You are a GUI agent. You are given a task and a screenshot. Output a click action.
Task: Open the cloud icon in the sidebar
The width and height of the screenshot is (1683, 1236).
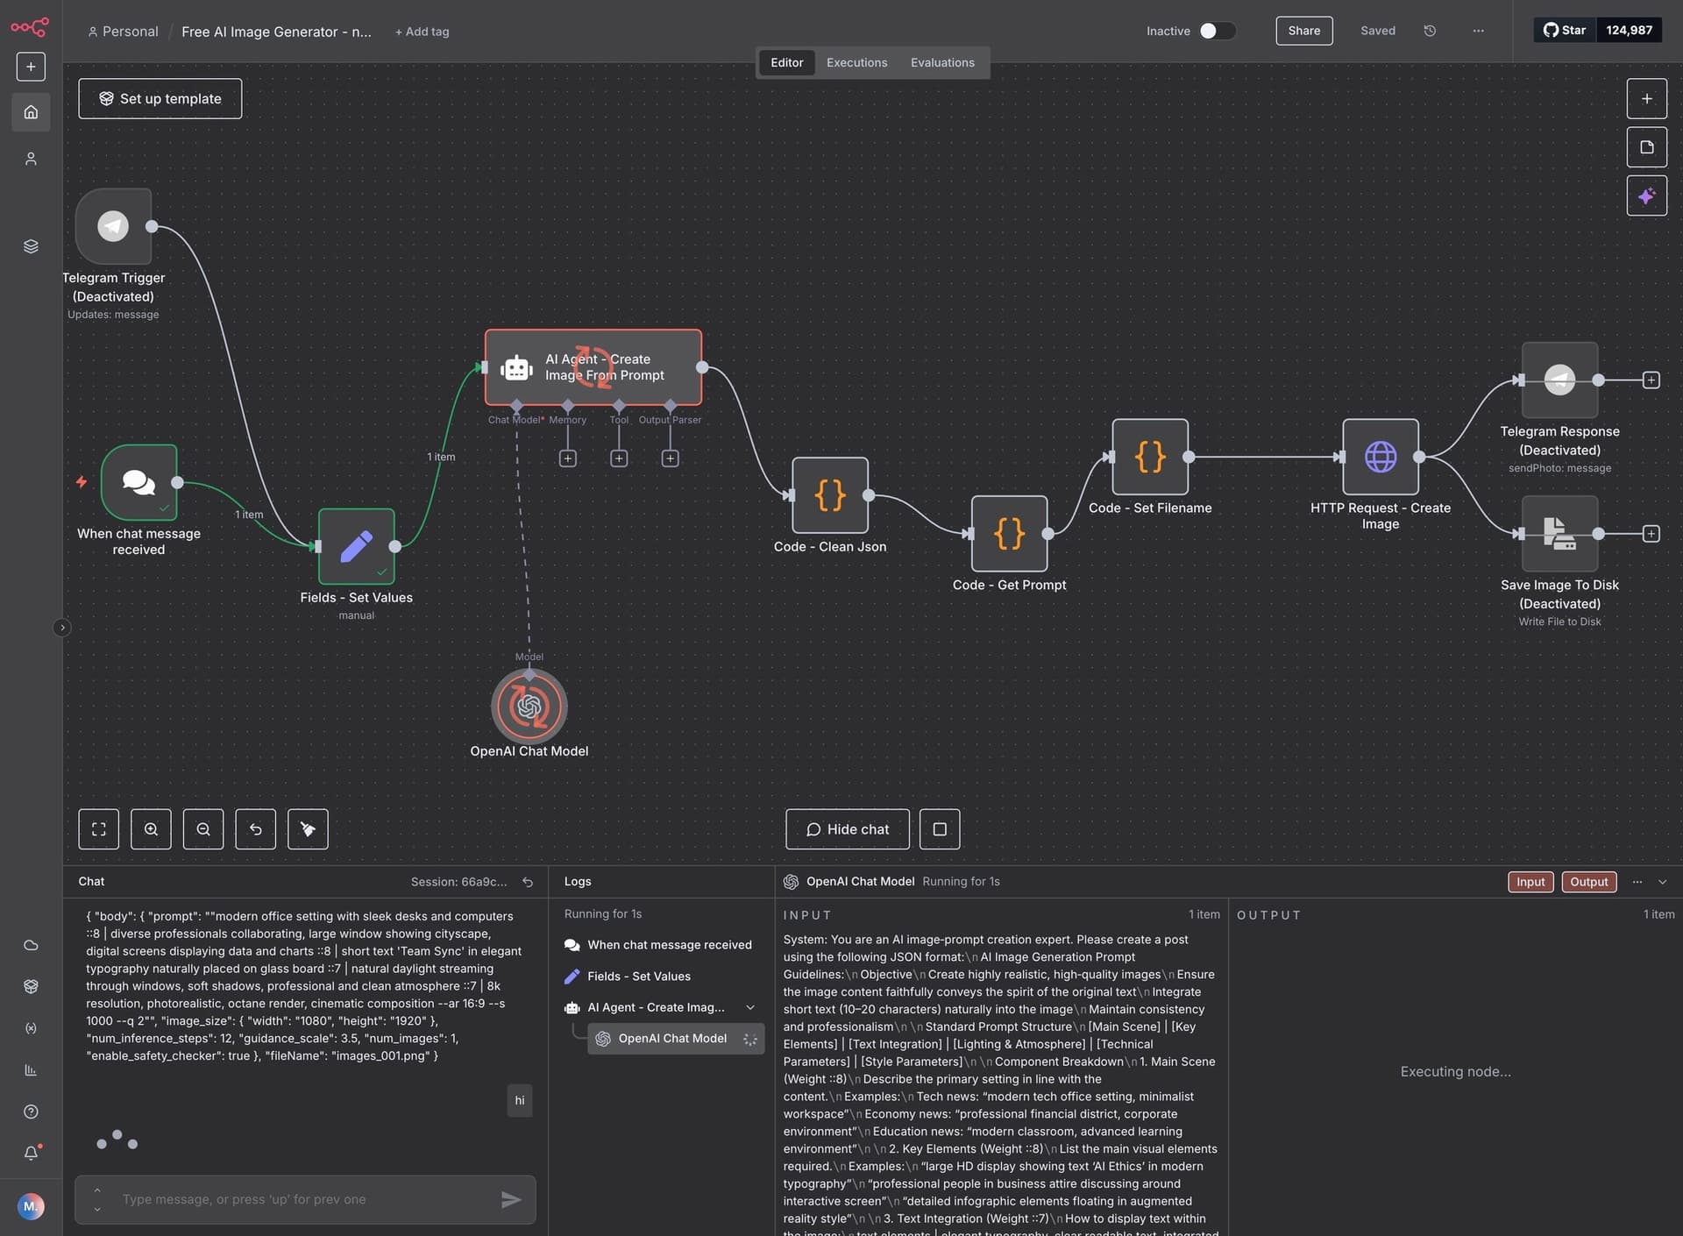[31, 945]
